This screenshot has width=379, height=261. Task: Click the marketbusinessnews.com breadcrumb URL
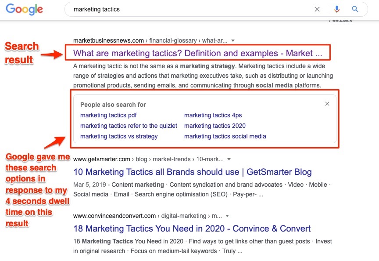pyautogui.click(x=150, y=40)
